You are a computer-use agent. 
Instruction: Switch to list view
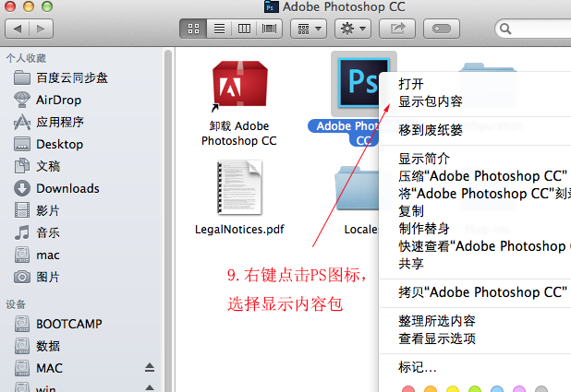(x=219, y=29)
